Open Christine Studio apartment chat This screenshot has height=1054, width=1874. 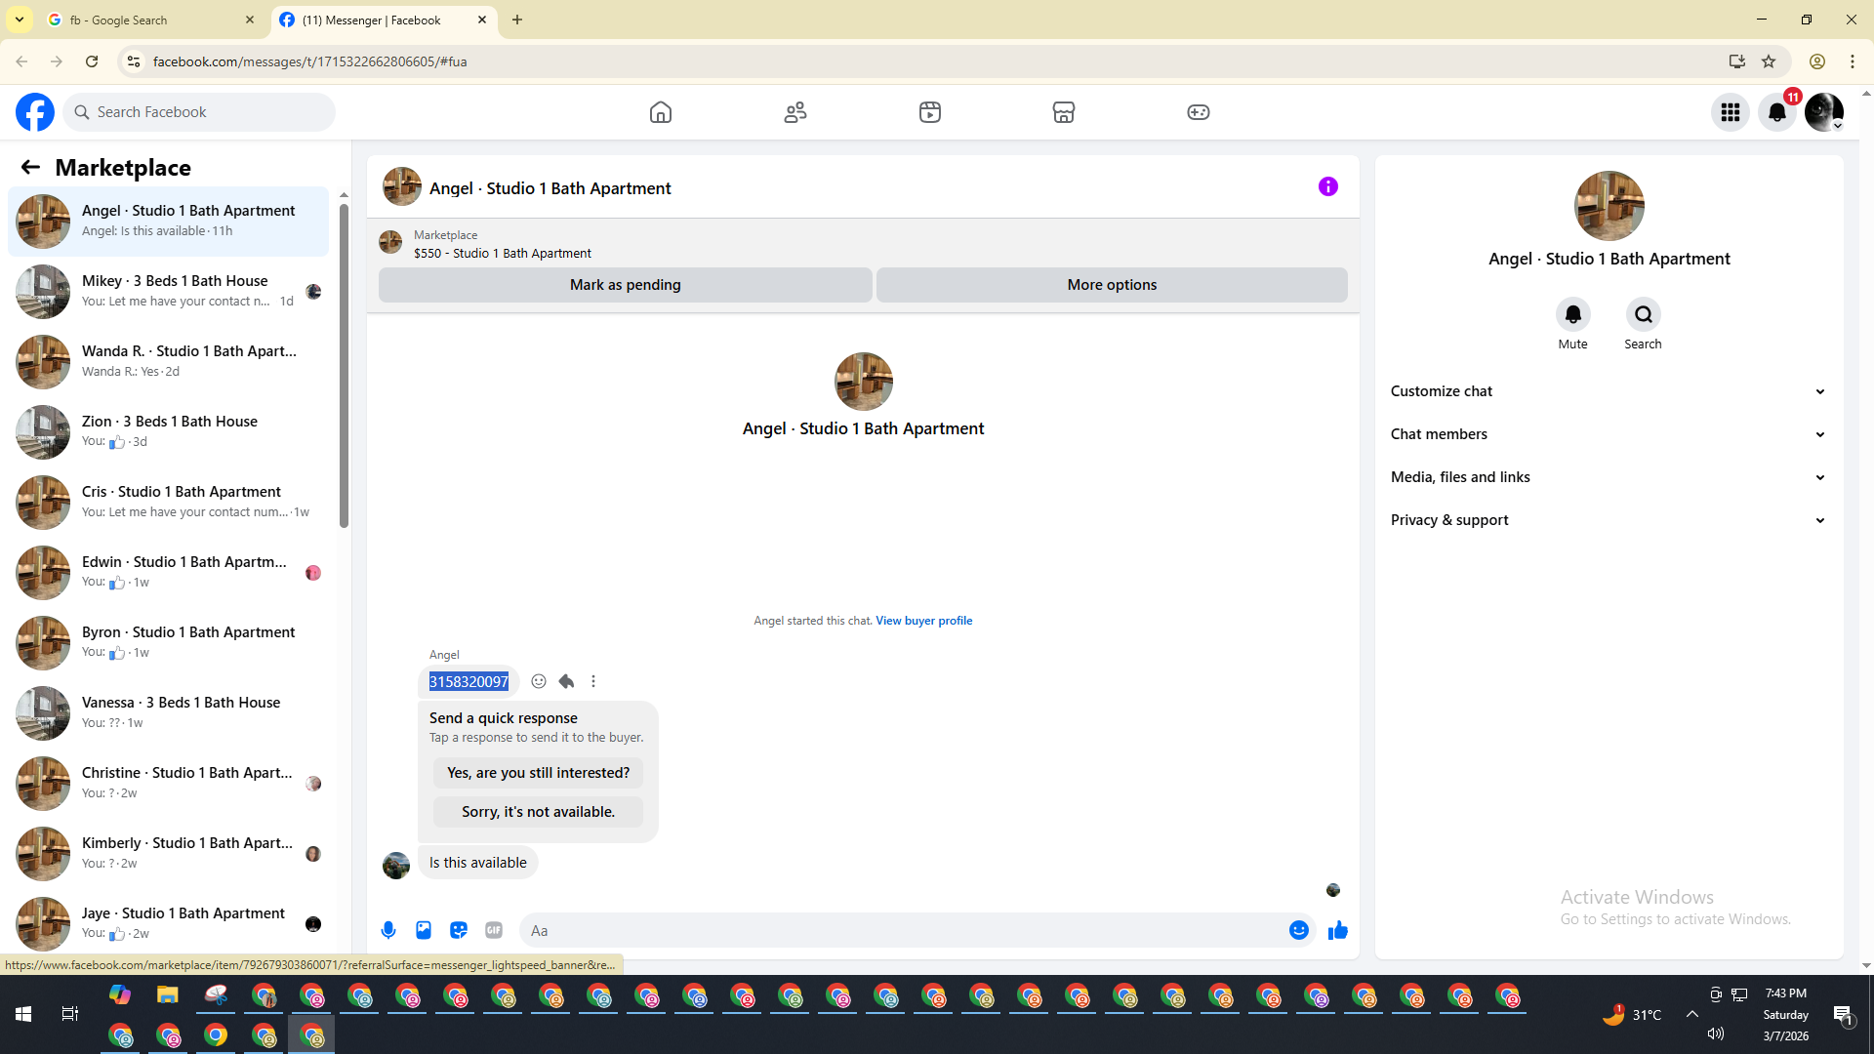coord(169,783)
